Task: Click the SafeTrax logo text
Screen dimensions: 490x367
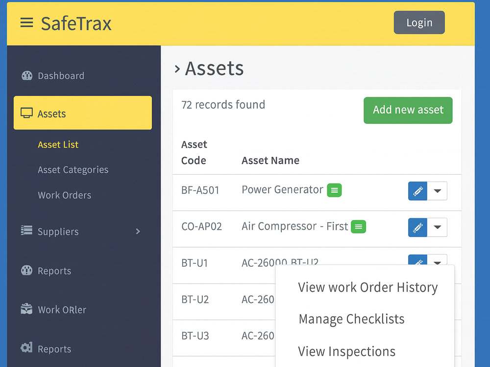Action: coord(76,23)
